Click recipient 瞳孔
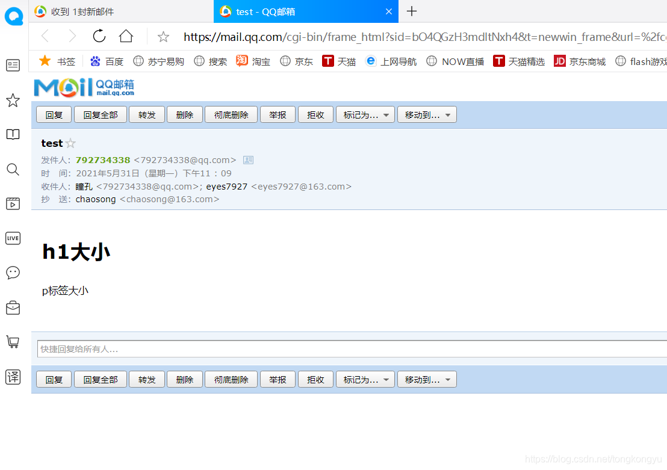The image size is (667, 470). click(84, 187)
